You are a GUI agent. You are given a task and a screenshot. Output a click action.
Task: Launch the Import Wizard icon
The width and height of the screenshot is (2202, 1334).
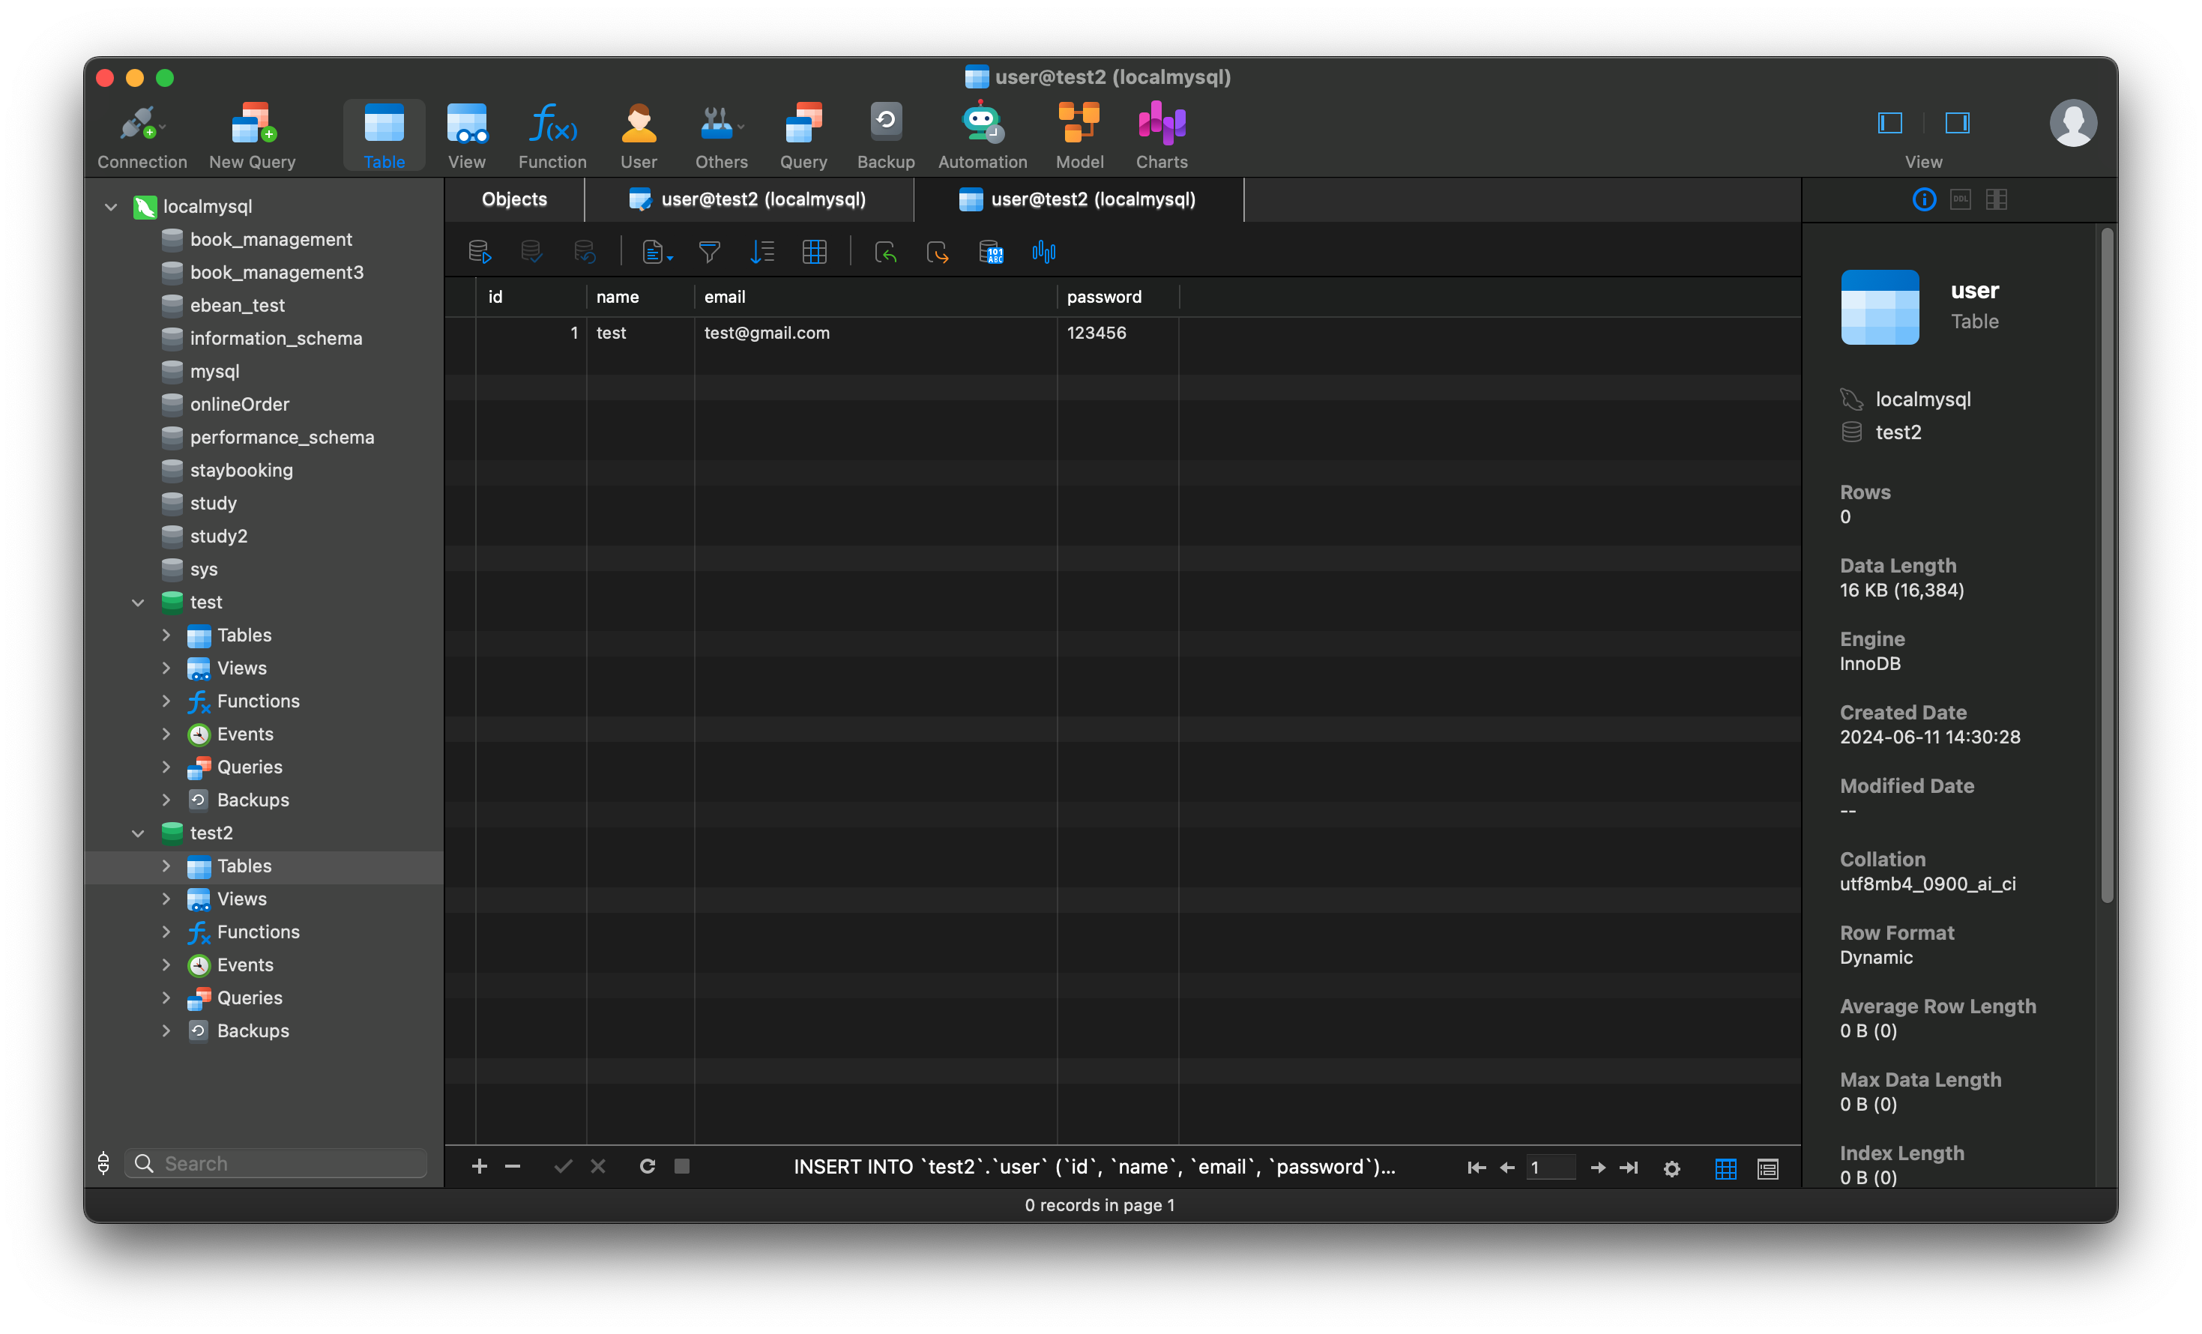[x=886, y=251]
